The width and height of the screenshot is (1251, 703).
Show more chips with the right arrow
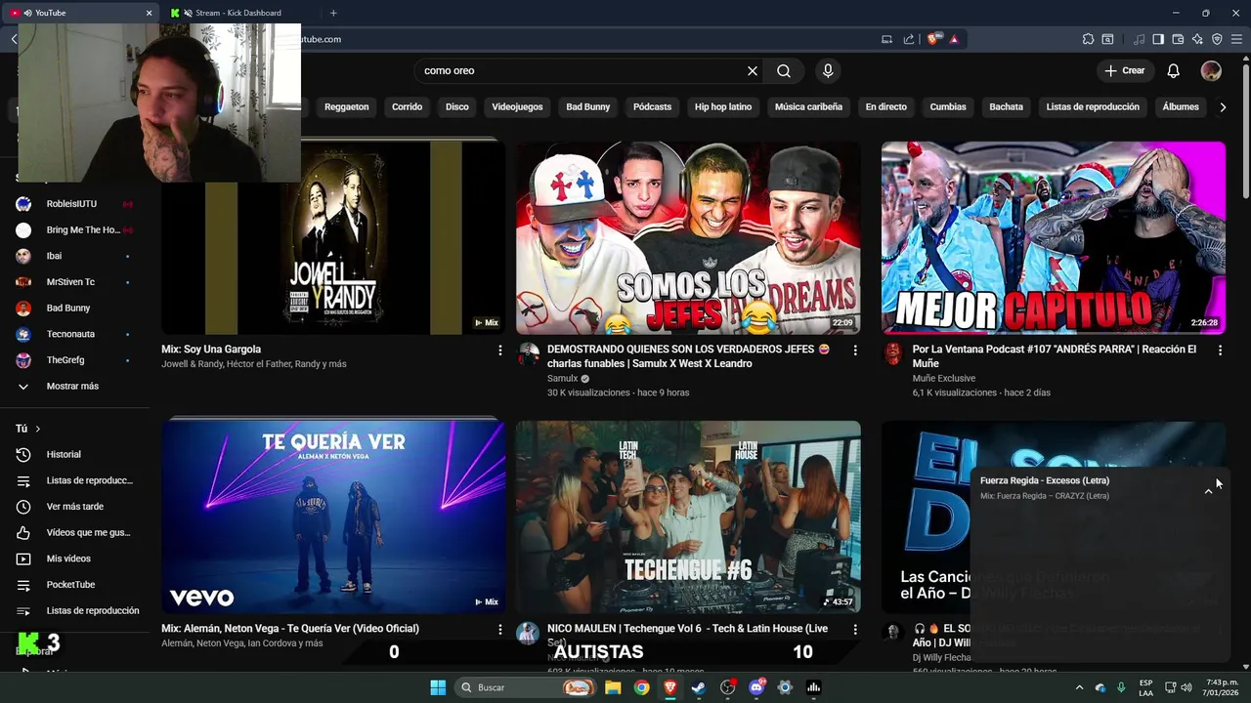pos(1223,107)
